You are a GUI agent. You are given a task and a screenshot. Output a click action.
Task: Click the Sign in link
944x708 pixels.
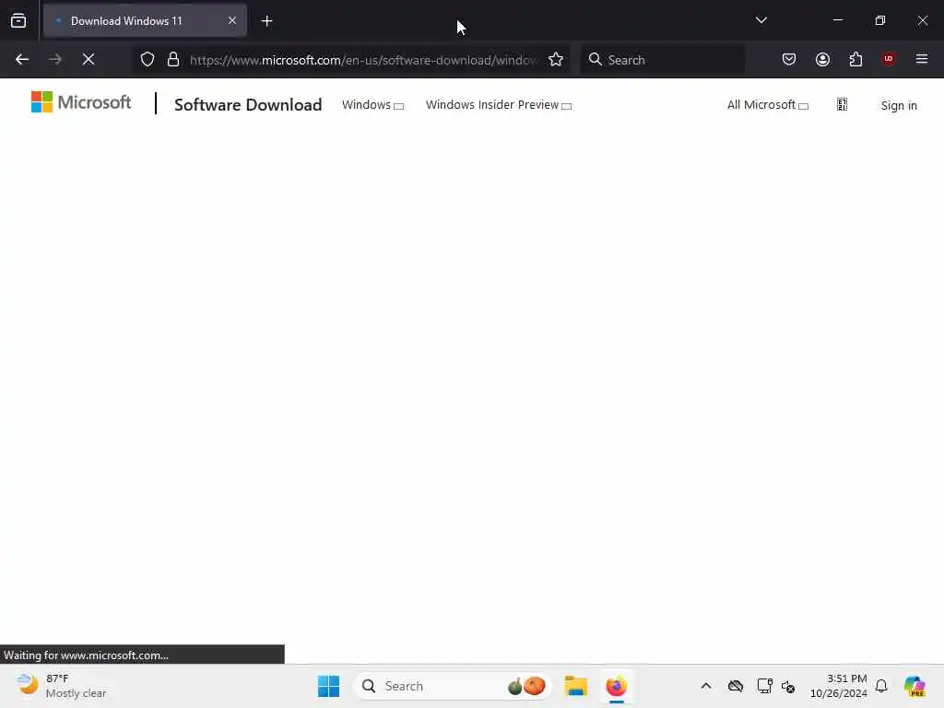point(899,105)
